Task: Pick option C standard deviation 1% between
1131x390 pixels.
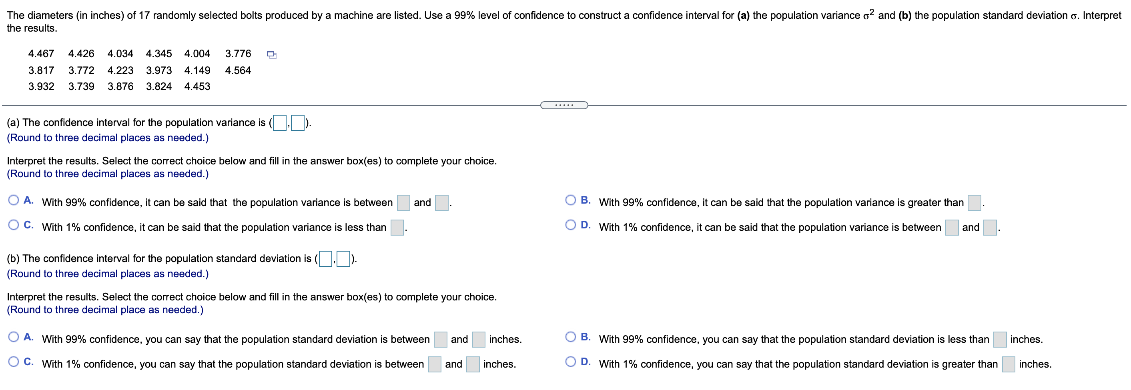Action: (x=14, y=362)
